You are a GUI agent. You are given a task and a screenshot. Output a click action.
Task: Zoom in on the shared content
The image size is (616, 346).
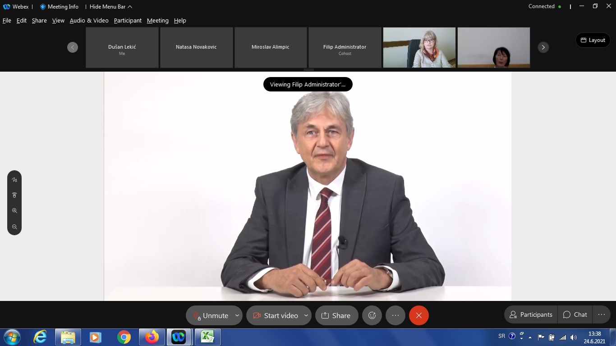coord(14,211)
